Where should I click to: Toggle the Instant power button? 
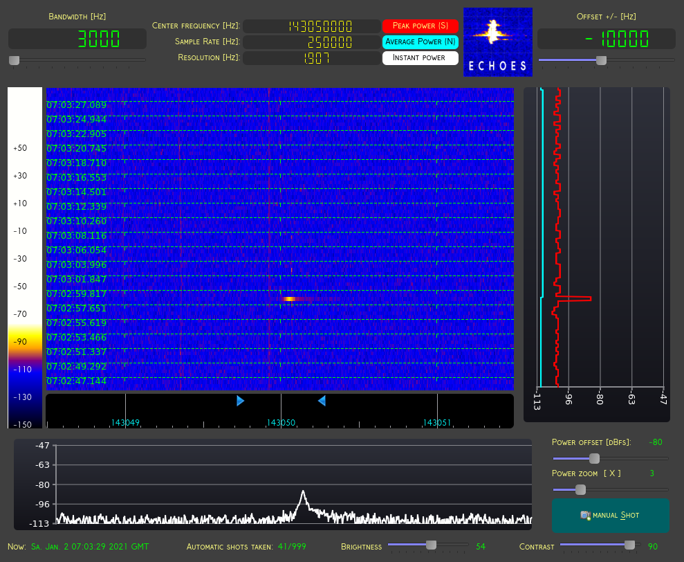tap(420, 57)
